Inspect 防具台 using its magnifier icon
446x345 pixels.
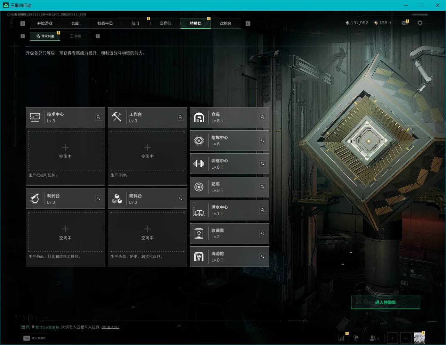[x=181, y=199]
